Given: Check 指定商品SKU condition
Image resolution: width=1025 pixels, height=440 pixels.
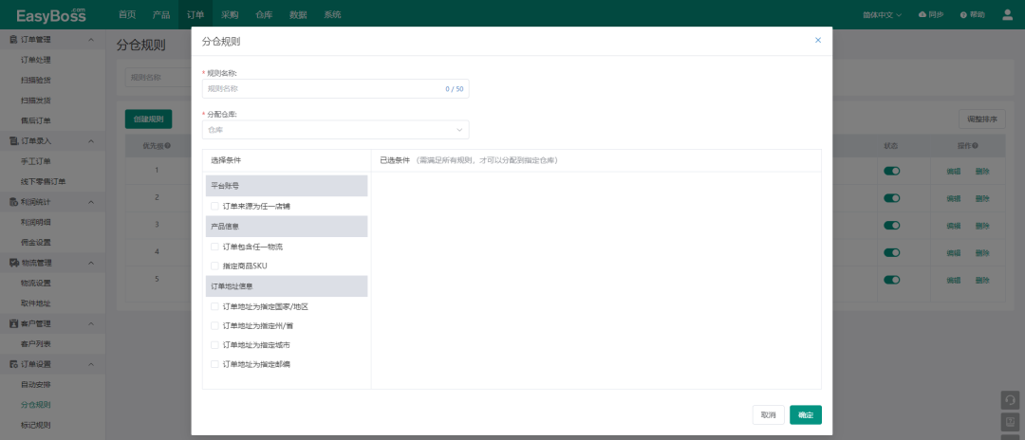Looking at the screenshot, I should tap(214, 266).
